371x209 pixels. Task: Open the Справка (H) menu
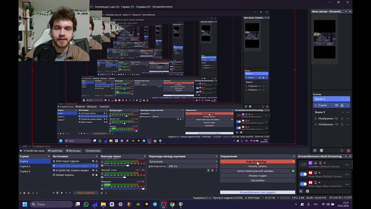[x=143, y=7]
